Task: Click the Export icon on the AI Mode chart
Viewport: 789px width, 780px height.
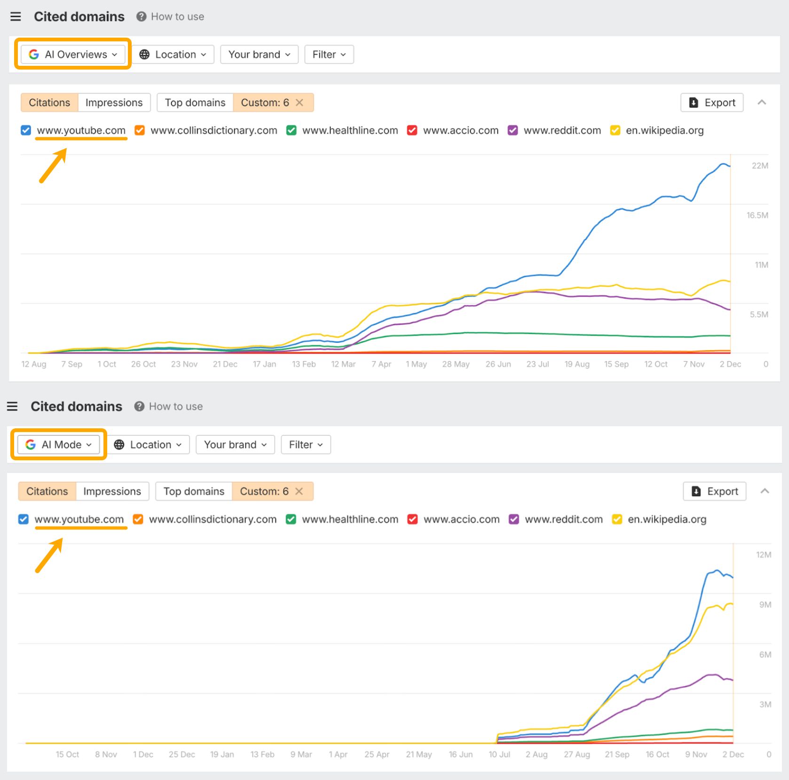Action: [695, 491]
